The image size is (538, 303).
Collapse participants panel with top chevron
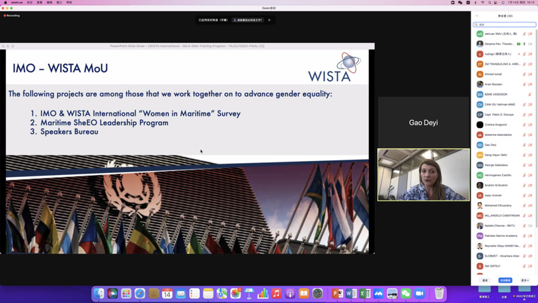pyautogui.click(x=477, y=15)
